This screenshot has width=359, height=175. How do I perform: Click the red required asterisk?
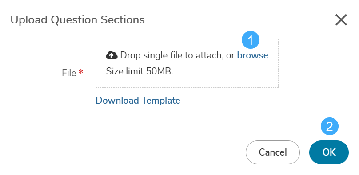coord(80,72)
